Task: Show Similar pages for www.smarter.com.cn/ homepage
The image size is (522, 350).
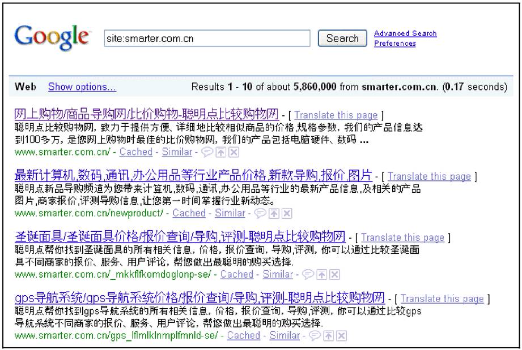Action: pos(177,152)
